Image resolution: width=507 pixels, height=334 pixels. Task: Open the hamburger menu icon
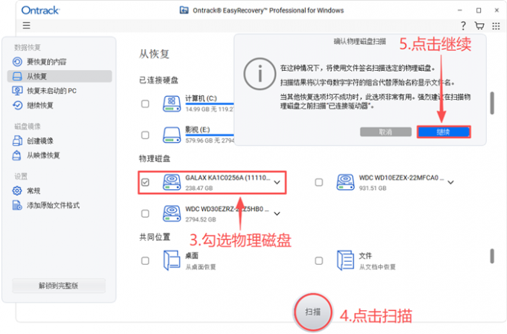coord(27,25)
